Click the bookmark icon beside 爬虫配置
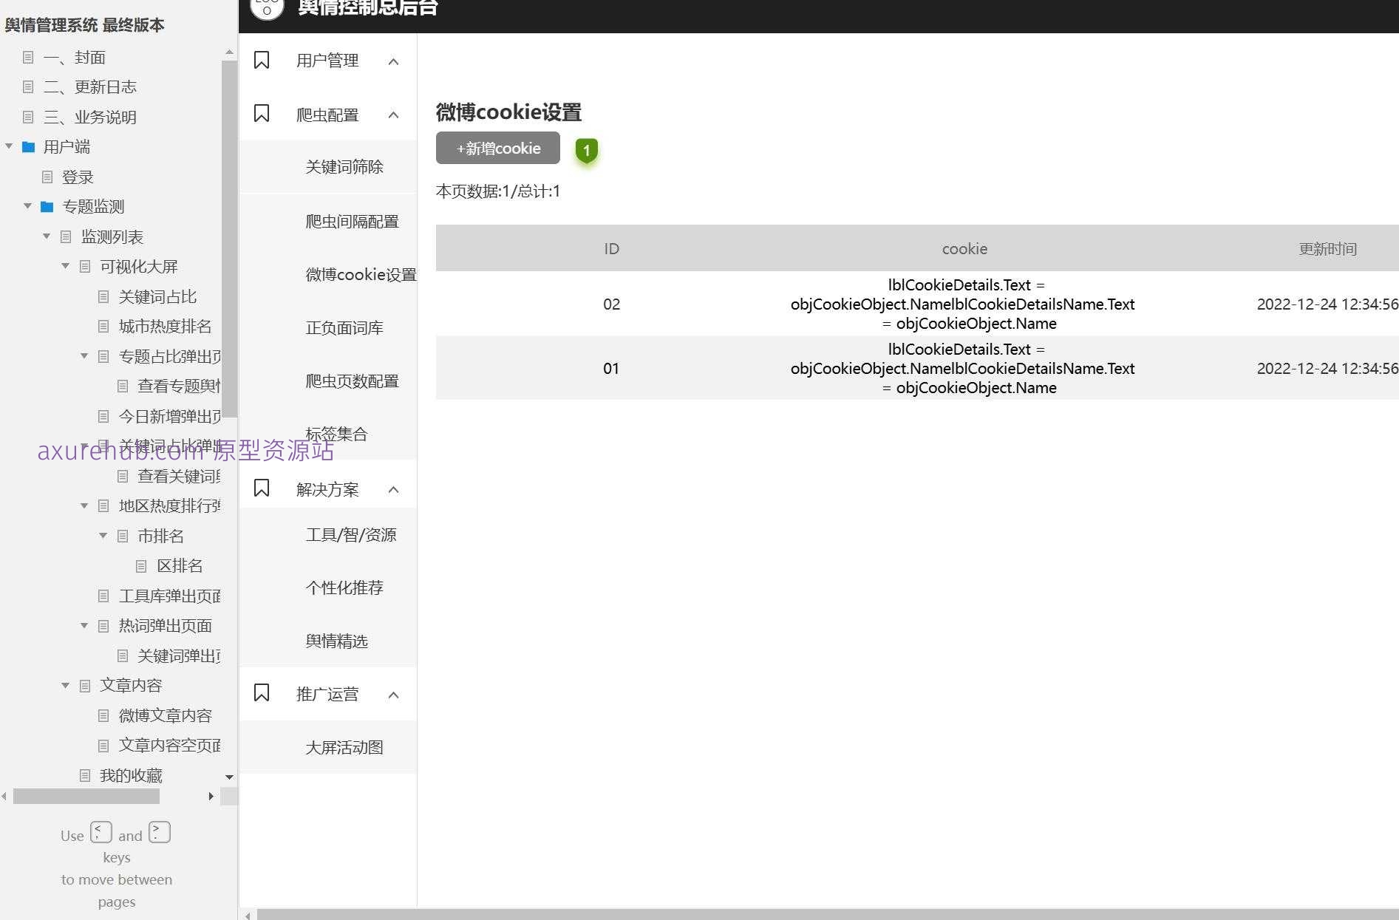 (x=262, y=115)
